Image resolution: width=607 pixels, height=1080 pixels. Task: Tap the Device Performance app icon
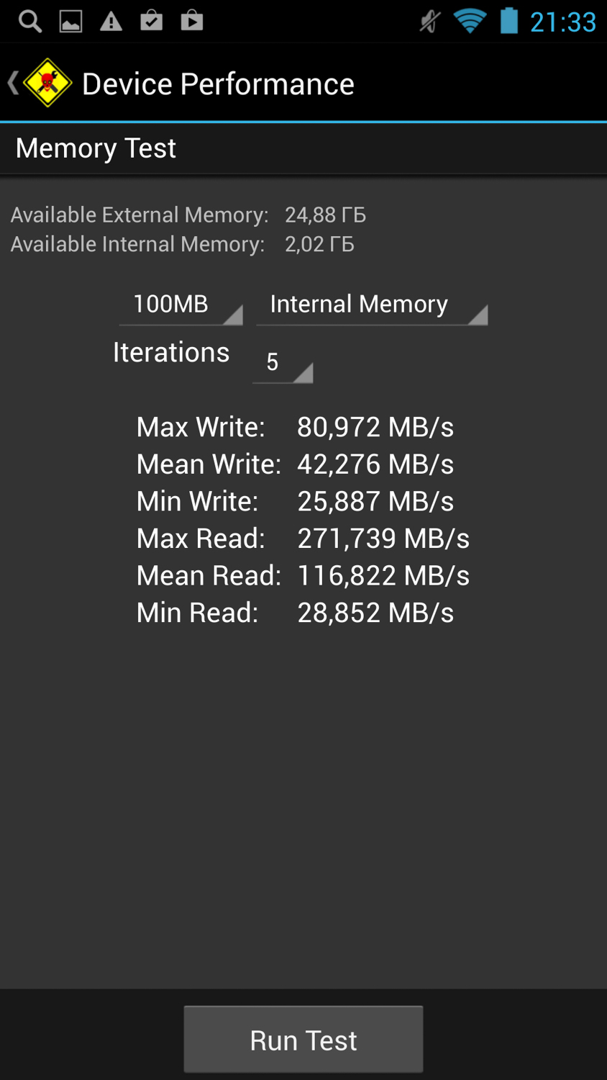tap(47, 83)
